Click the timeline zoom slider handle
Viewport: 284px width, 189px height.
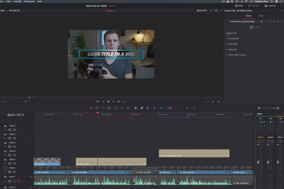point(187,108)
